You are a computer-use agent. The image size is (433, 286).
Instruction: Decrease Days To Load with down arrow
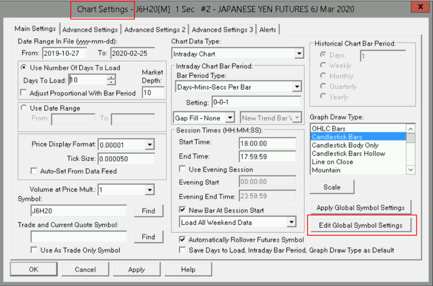coord(111,82)
